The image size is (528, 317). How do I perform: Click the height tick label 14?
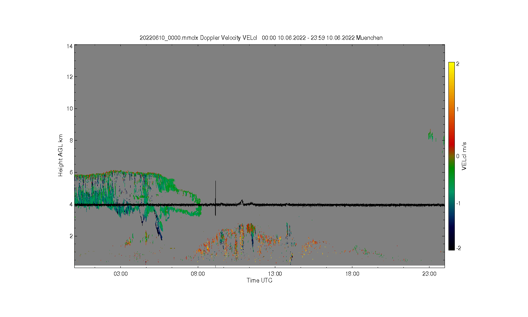tap(70, 46)
